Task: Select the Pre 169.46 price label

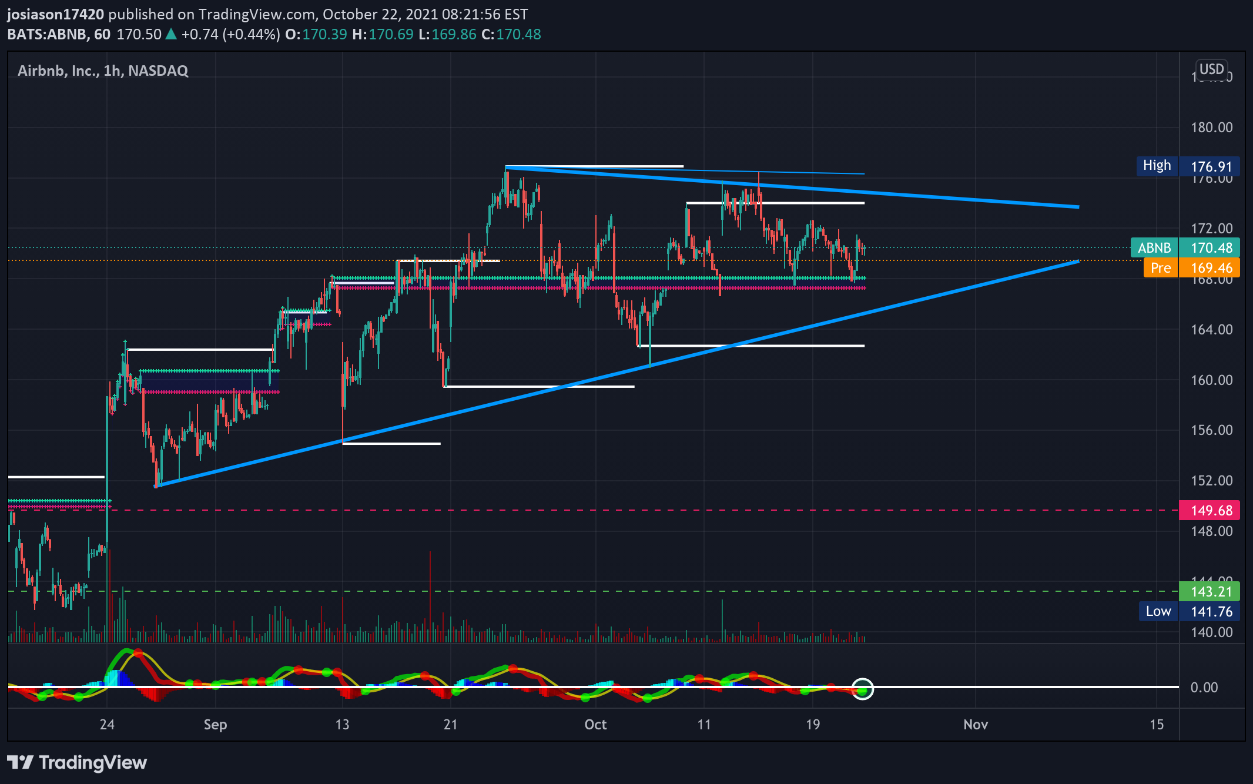Action: pos(1191,268)
